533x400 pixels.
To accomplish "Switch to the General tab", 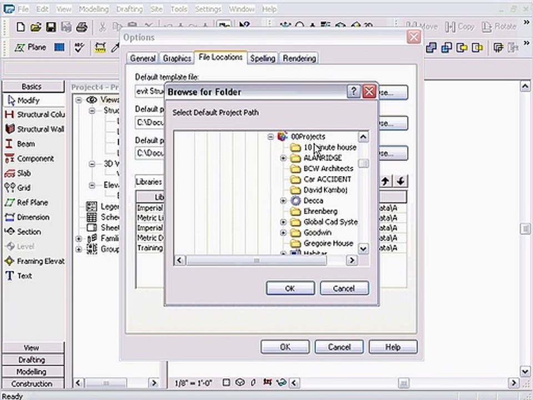I will (143, 58).
